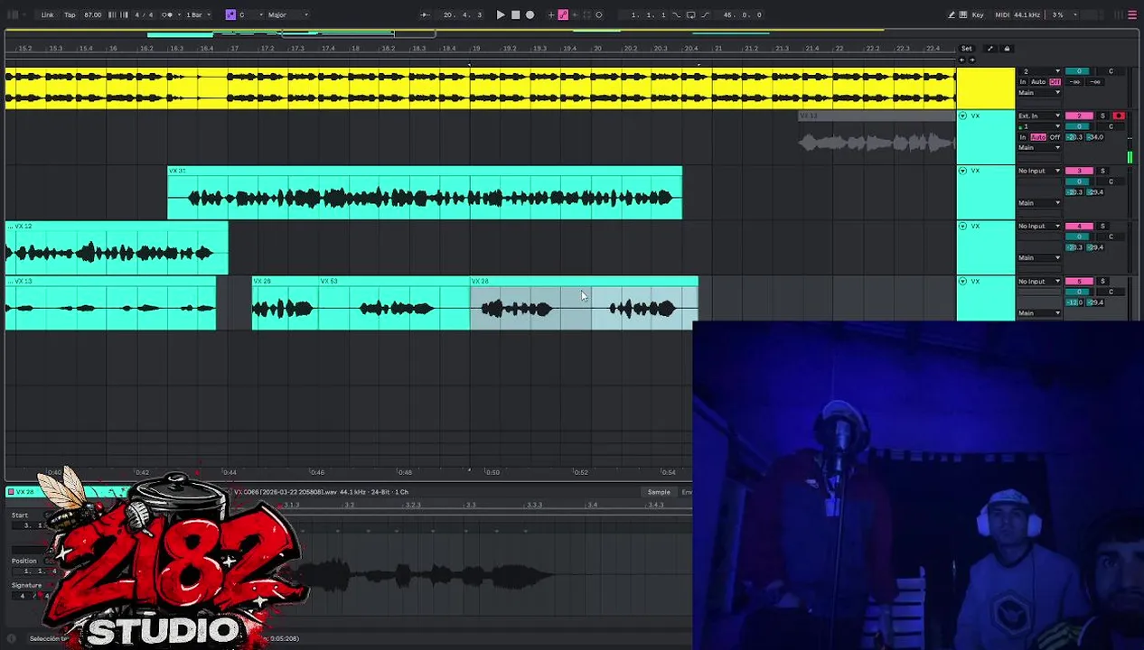Toggle the pink Automation Arm button
Viewport: 1144px width, 650px height.
click(x=563, y=14)
